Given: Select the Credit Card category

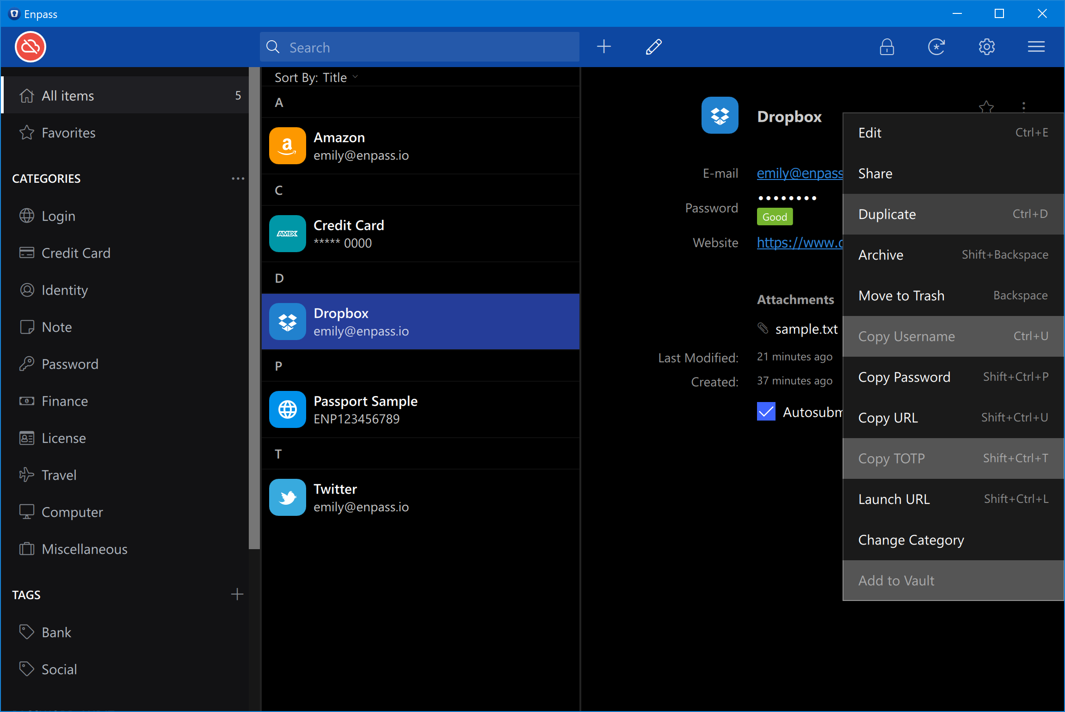Looking at the screenshot, I should 125,253.
